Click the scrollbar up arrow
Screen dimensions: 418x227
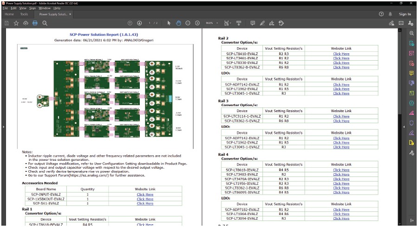(x=399, y=30)
